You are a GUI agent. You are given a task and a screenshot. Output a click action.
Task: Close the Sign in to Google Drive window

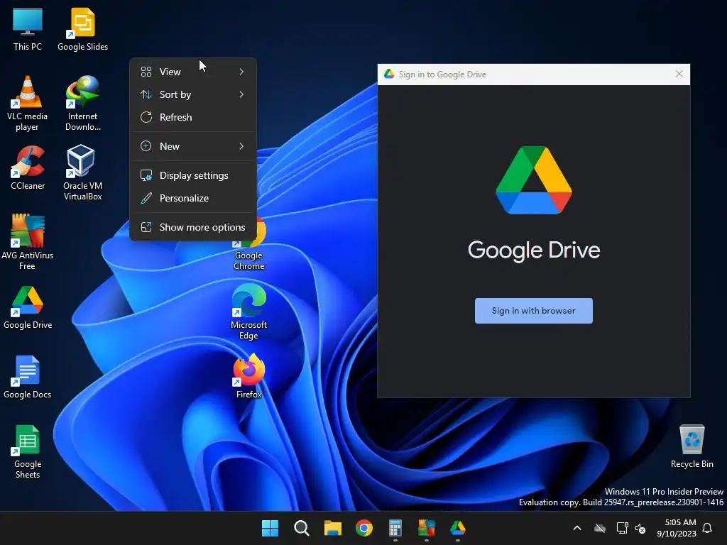679,74
